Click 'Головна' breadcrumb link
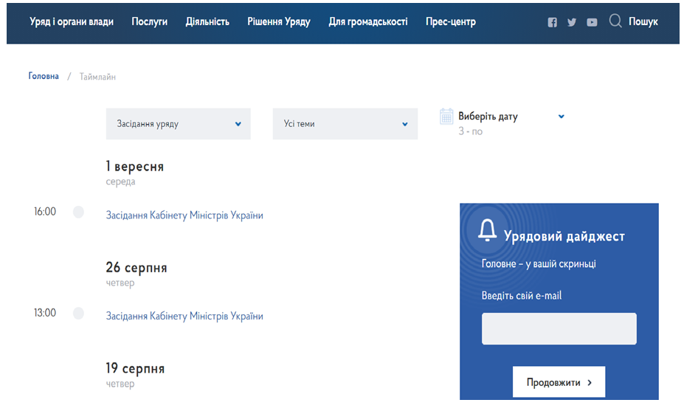 (x=44, y=76)
